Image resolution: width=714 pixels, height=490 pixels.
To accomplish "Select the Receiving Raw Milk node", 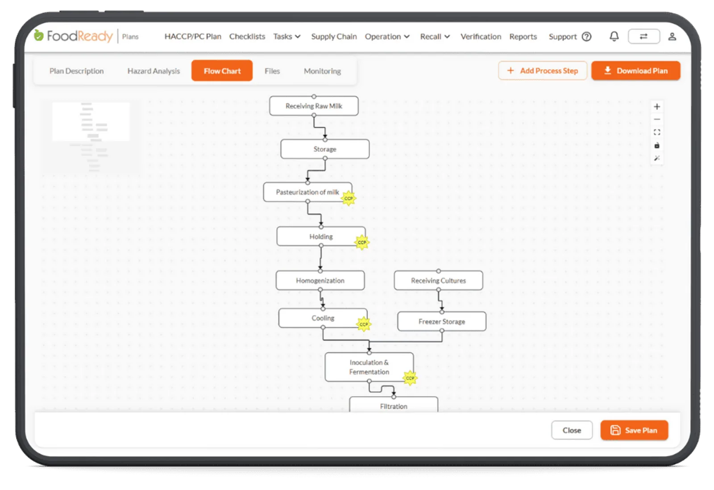I will tap(314, 106).
